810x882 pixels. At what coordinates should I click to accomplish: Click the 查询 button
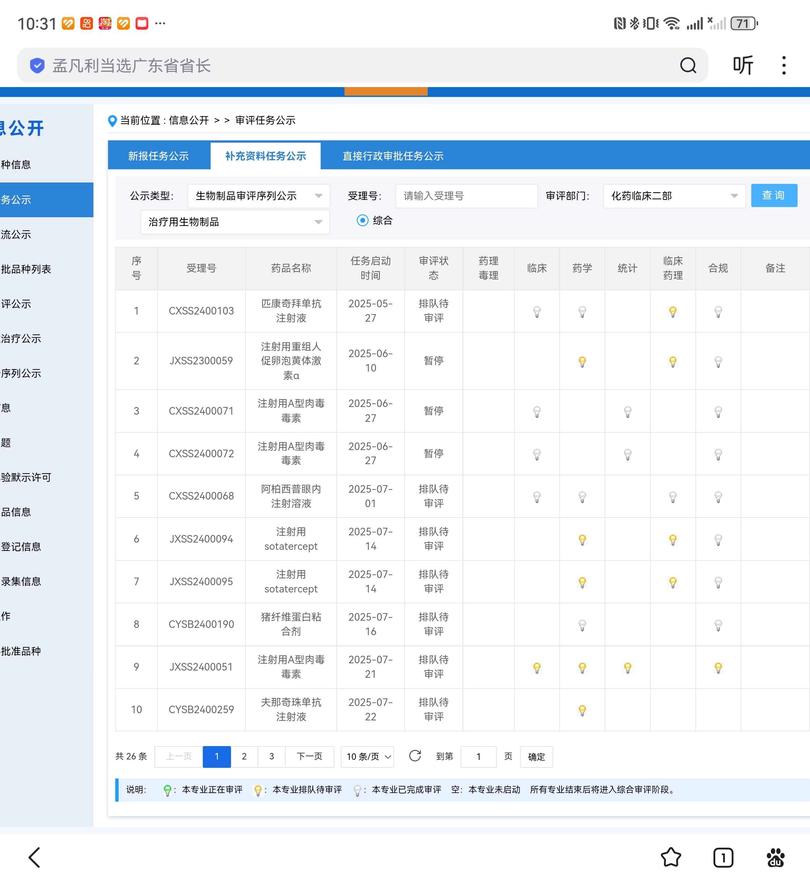(x=773, y=196)
